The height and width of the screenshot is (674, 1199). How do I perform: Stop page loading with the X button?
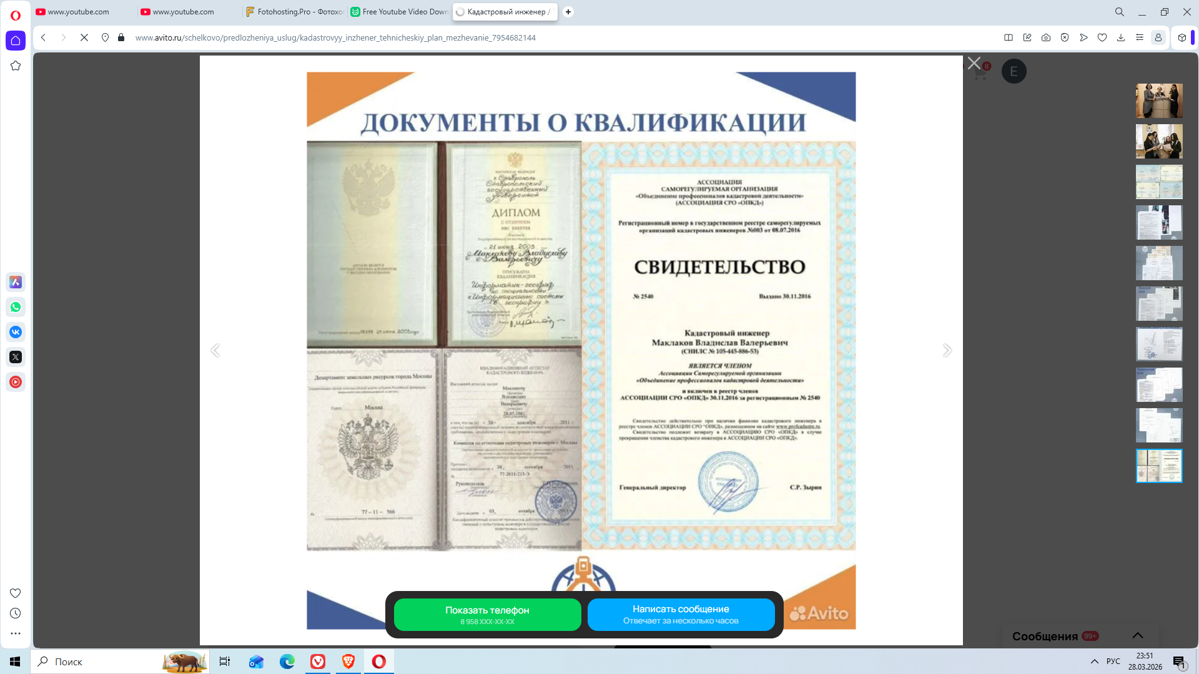[x=84, y=37]
